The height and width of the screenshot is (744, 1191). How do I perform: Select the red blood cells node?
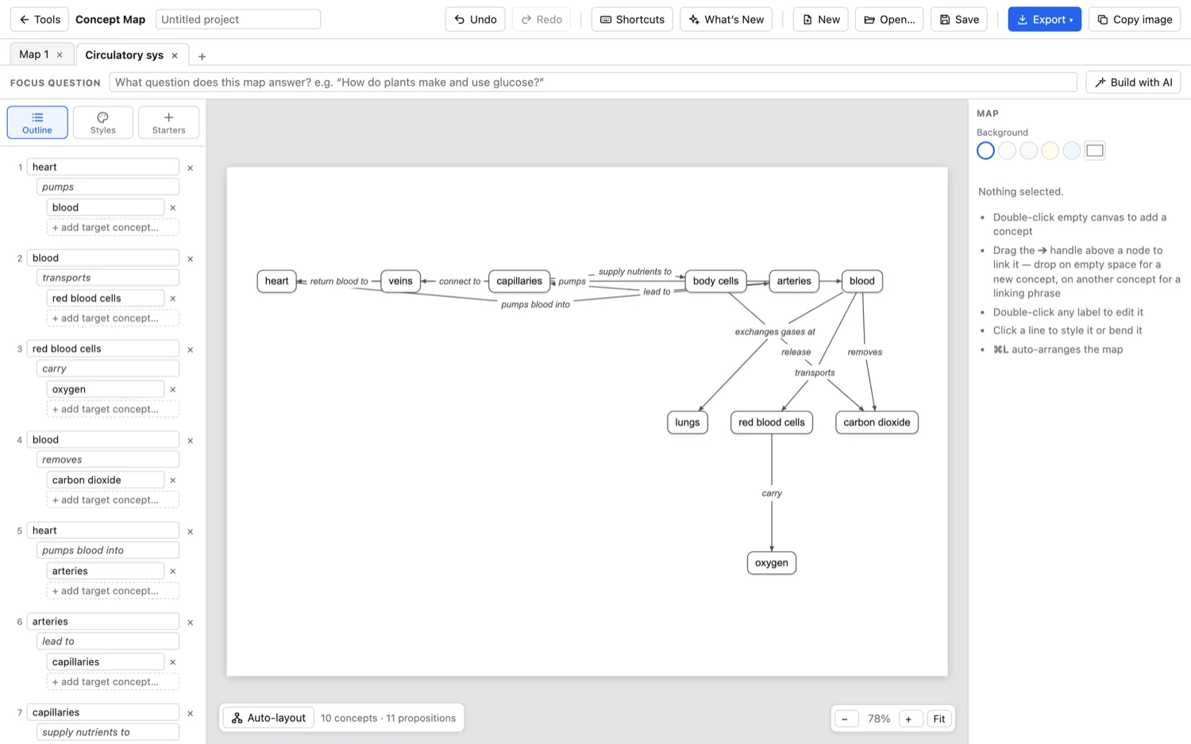coord(772,422)
